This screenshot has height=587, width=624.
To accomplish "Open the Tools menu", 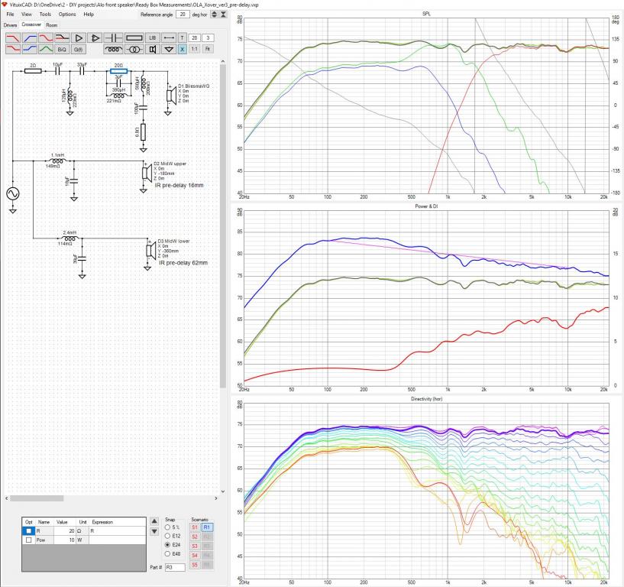I will coord(45,15).
